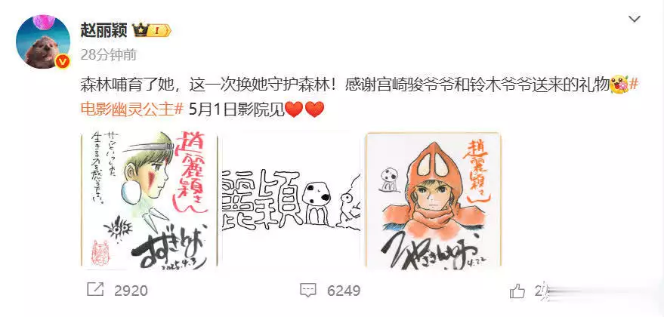The height and width of the screenshot is (317, 664).
Task: Like the post with thumbs-up icon
Action: pos(517,291)
